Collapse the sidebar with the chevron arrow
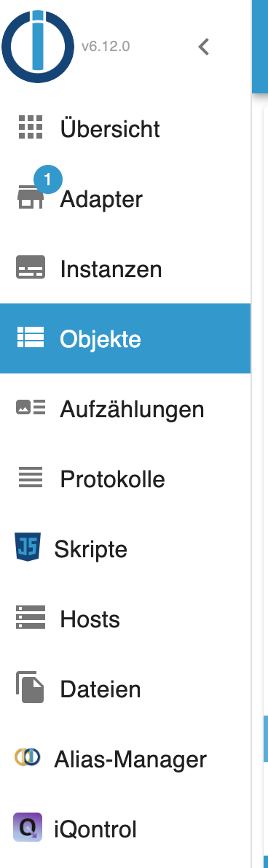Viewport: 268px width, 868px height. click(x=204, y=47)
